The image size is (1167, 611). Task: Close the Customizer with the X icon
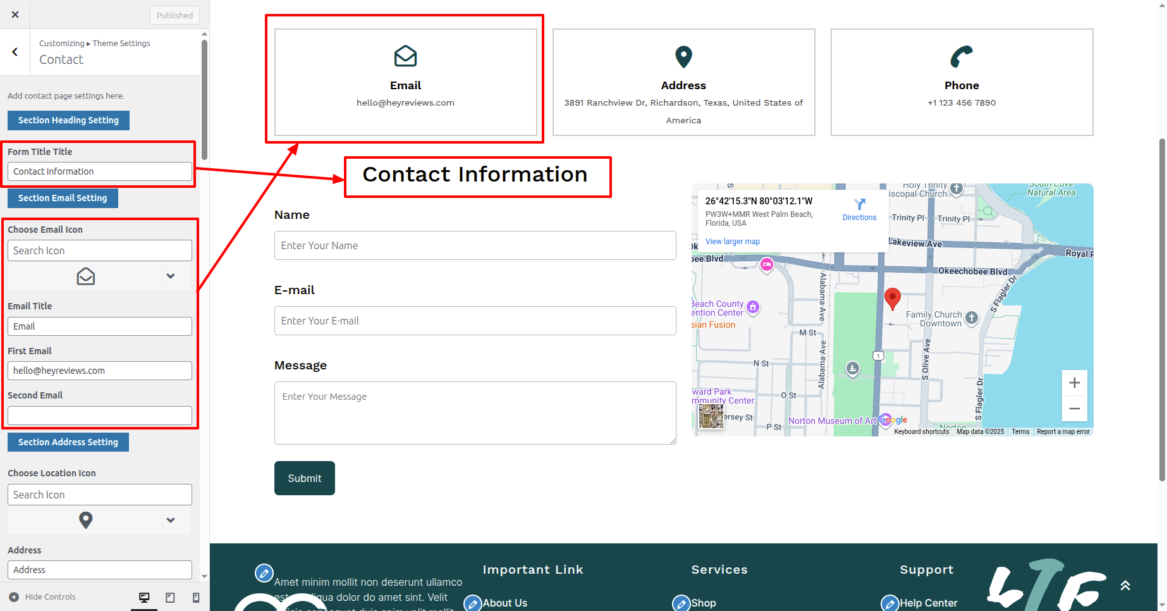point(15,15)
